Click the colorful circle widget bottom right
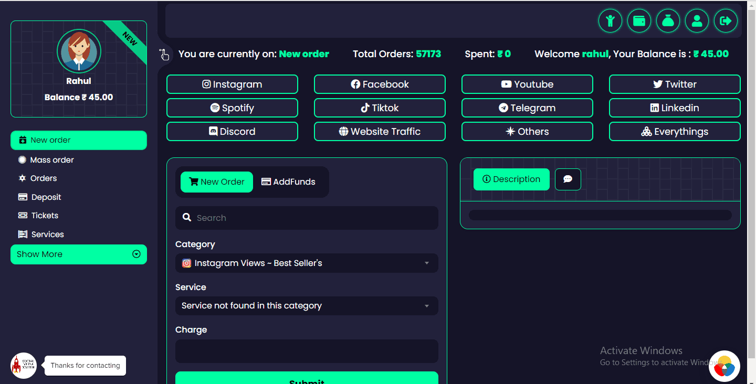 pyautogui.click(x=724, y=366)
